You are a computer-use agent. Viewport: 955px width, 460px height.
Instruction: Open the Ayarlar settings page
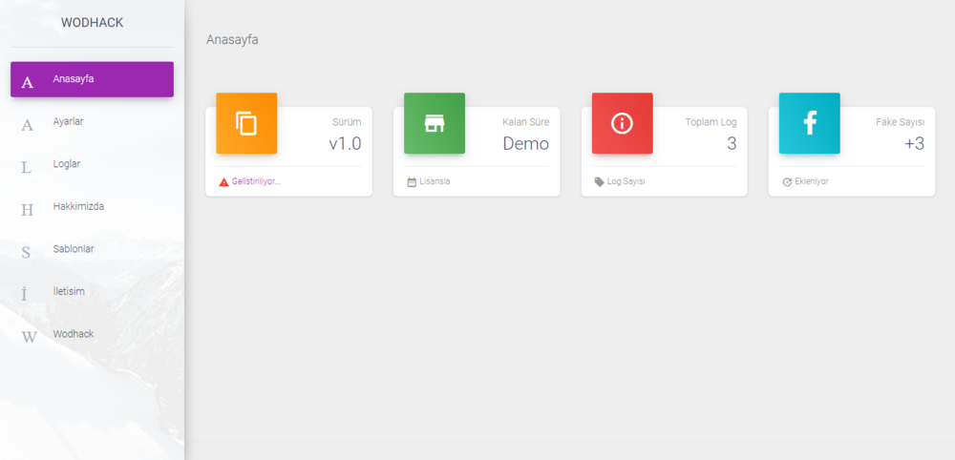click(92, 122)
